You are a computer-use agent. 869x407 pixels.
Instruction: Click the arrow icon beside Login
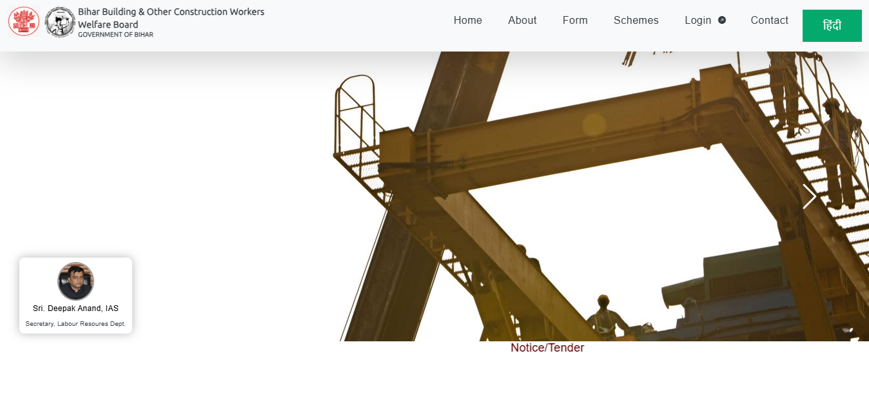pyautogui.click(x=722, y=20)
